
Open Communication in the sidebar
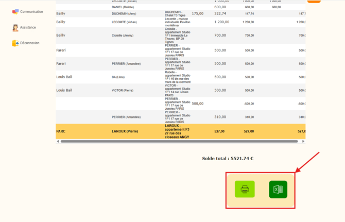coord(31,12)
